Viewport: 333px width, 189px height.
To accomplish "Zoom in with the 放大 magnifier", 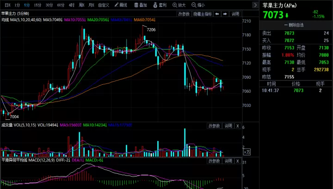I will [x=179, y=5].
